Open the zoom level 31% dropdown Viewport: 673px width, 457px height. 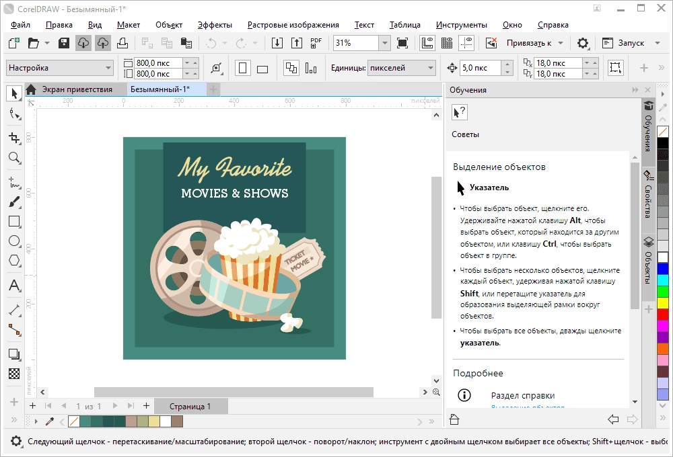click(x=384, y=43)
